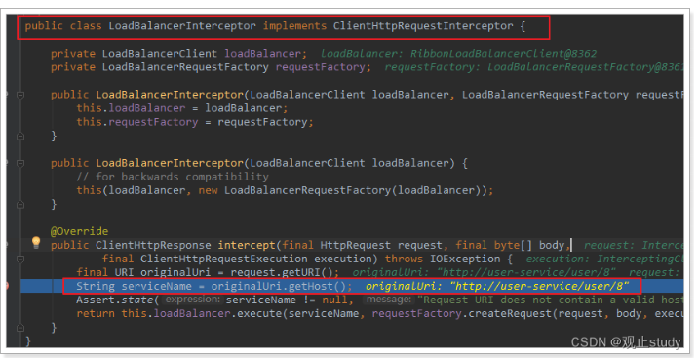Image resolution: width=698 pixels, height=360 pixels.
Task: Click ClientHttpResponse return type
Action: tap(153, 245)
